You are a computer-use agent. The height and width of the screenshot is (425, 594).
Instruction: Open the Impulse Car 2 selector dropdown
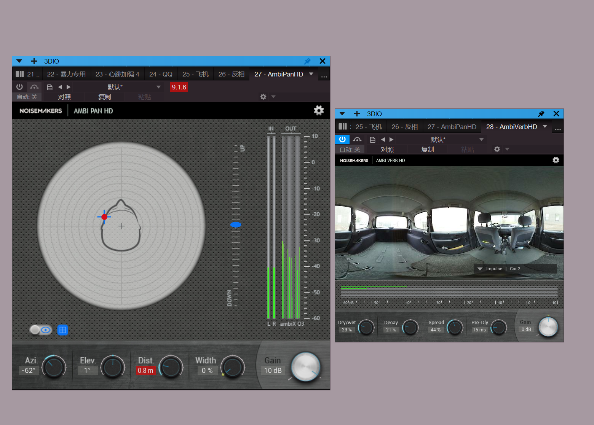[515, 269]
